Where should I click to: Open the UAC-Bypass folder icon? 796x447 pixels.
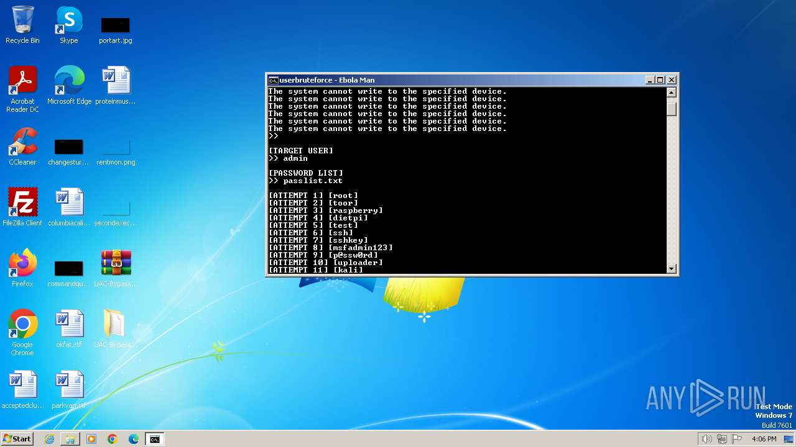116,329
